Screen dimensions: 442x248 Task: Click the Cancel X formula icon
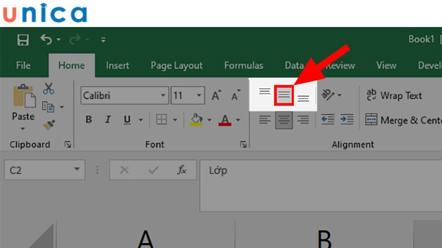pyautogui.click(x=124, y=170)
